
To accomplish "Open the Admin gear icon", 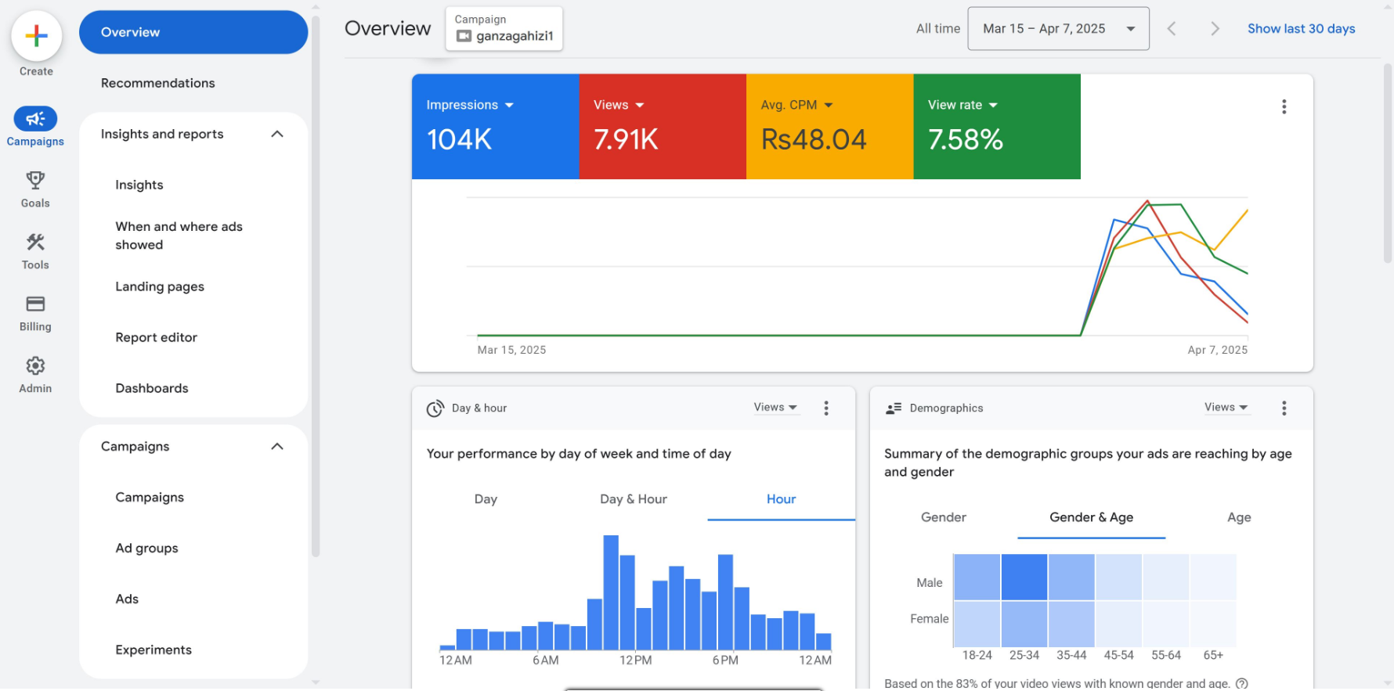I will [x=35, y=366].
